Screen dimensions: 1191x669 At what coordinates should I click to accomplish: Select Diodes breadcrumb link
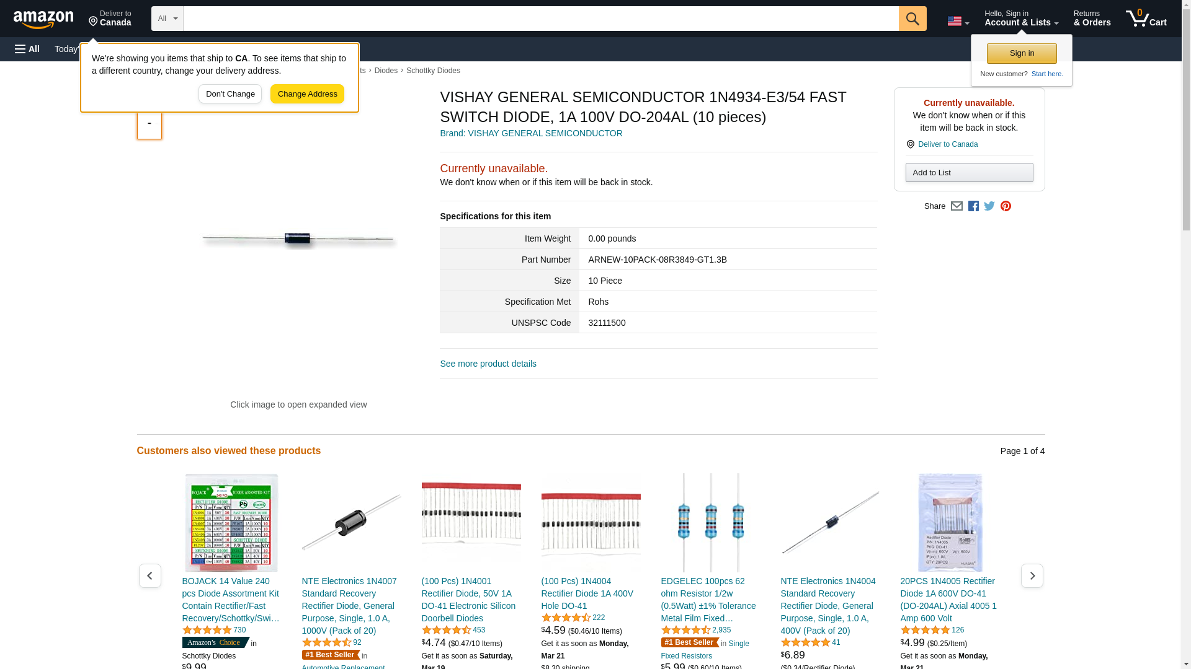tap(386, 71)
